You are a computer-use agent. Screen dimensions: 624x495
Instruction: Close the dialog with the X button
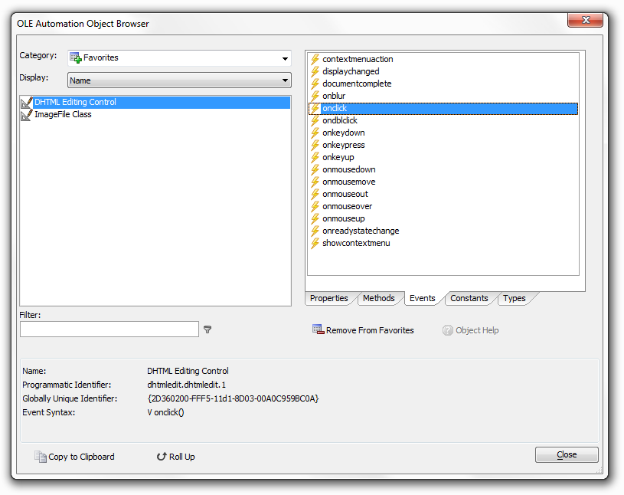pos(586,20)
